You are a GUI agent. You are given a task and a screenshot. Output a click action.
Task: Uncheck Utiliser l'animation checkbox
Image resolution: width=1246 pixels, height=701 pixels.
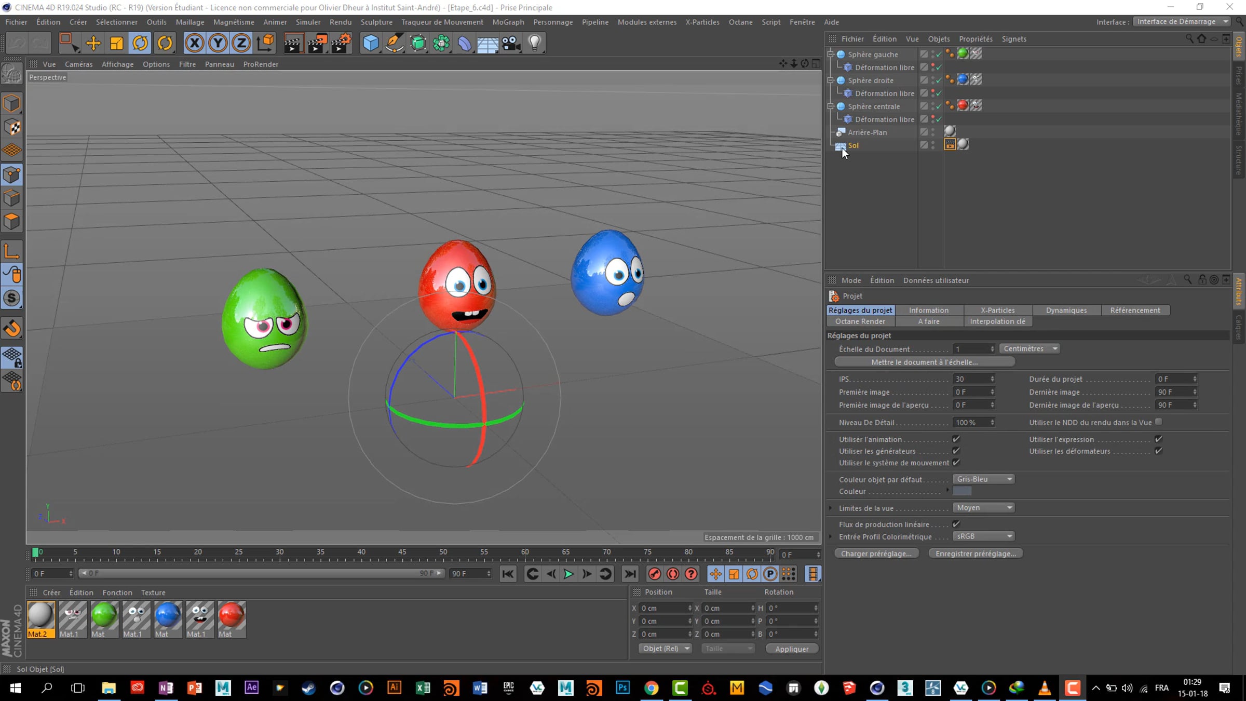(956, 439)
